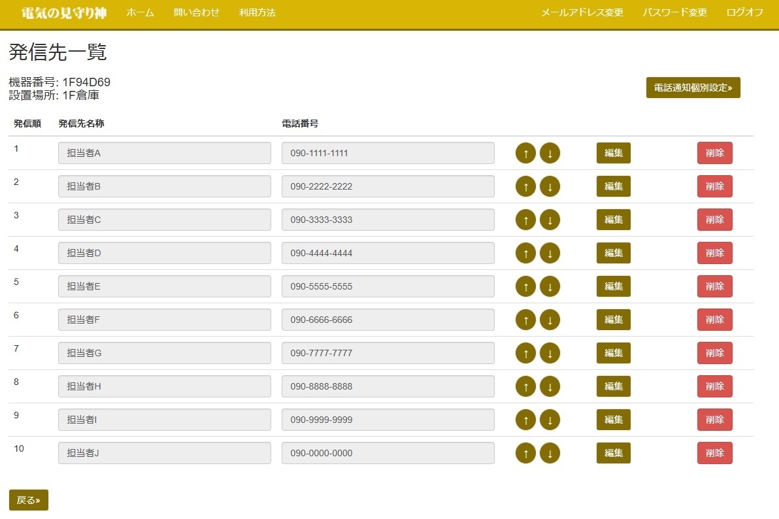The height and width of the screenshot is (519, 779).
Task: Open パスワード変更 page
Action: [x=674, y=12]
